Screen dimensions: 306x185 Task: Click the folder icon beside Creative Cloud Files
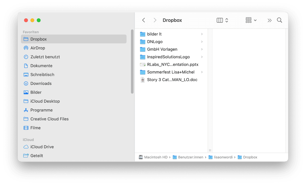(x=26, y=119)
